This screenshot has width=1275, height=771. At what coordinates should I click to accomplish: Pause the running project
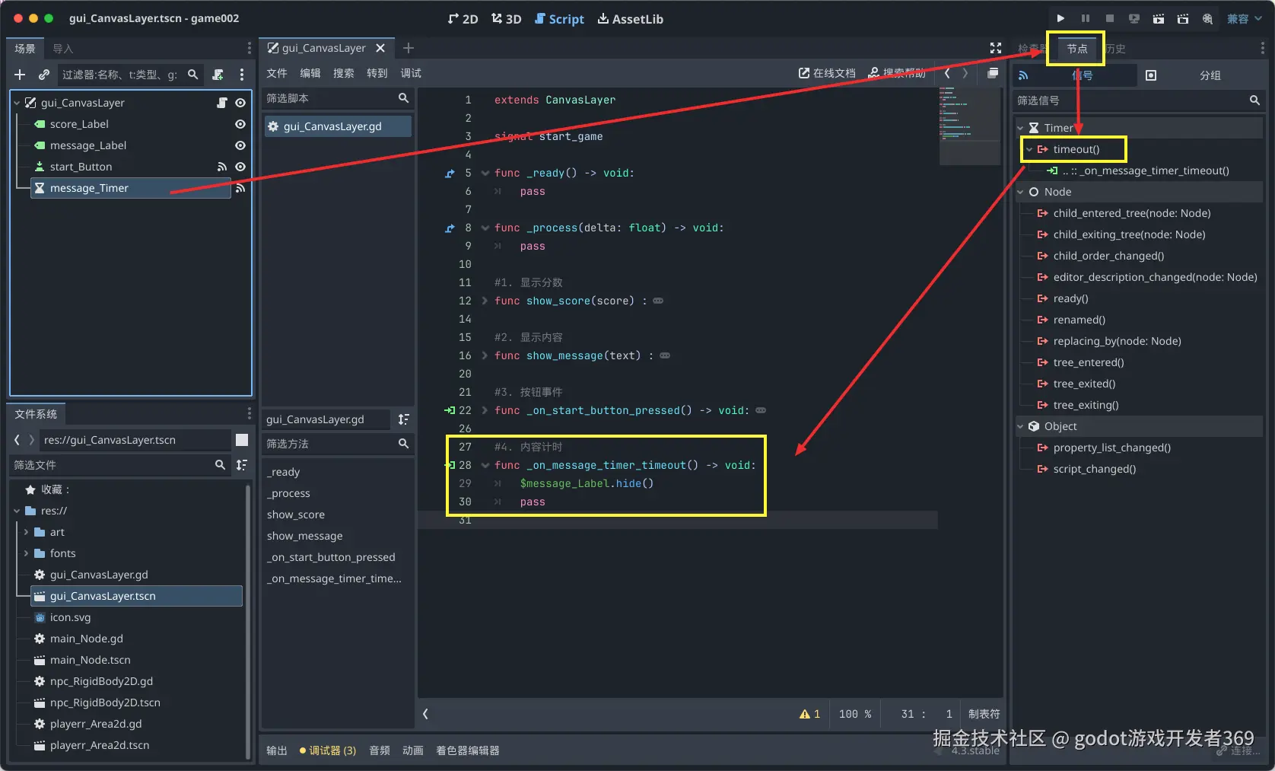pyautogui.click(x=1086, y=18)
